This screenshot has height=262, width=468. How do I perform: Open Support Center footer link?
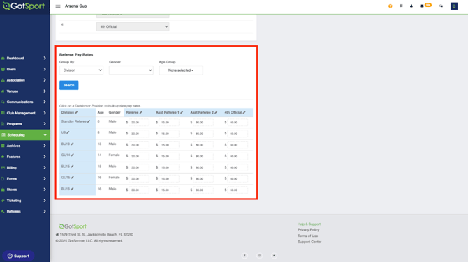[309, 242]
